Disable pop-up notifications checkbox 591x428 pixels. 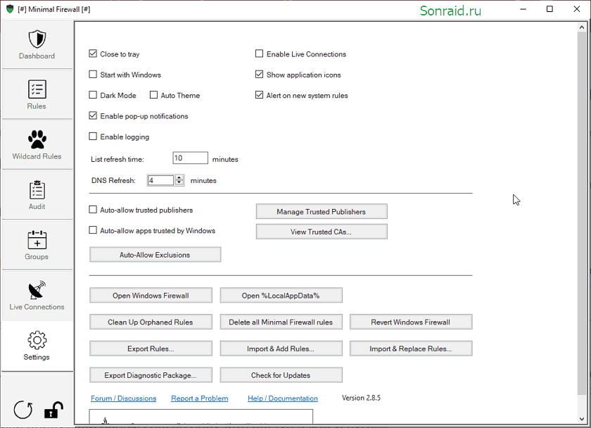[93, 115]
